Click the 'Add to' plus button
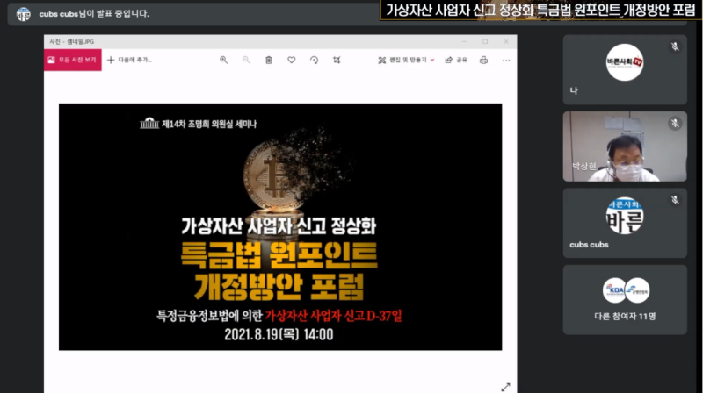 click(130, 60)
